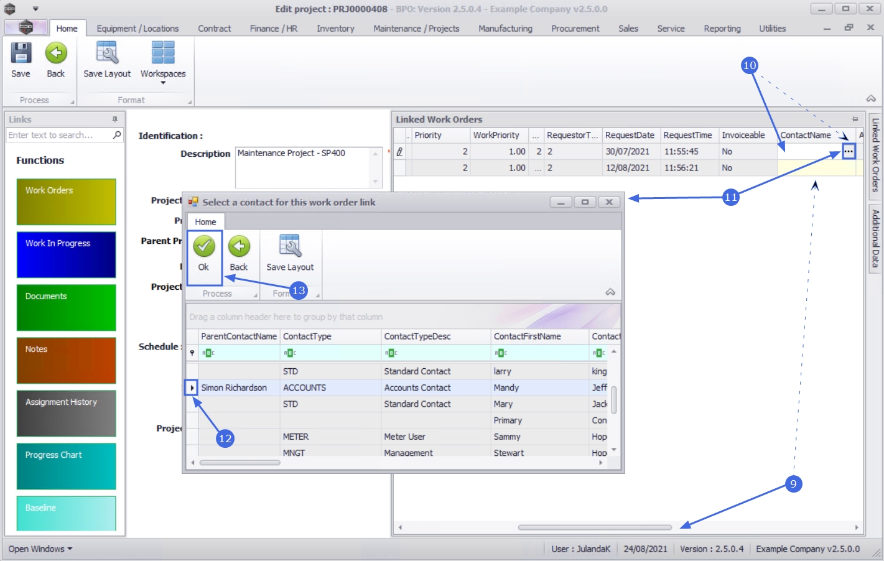The image size is (884, 561).
Task: Collapse the main window ribbon
Action: (871, 99)
